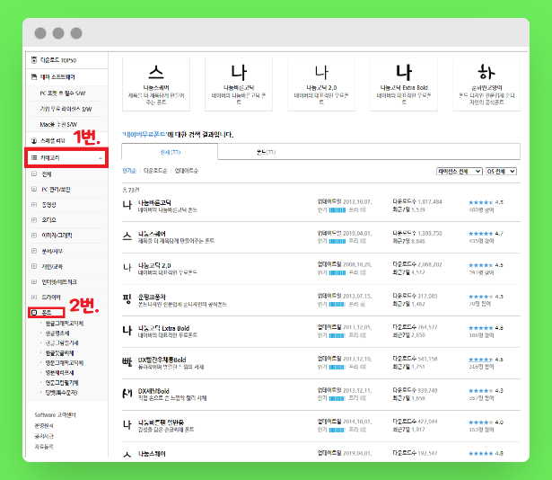Open the DX빨간우체통Bold title link
Image resolution: width=552 pixels, height=480 pixels.
(x=162, y=360)
